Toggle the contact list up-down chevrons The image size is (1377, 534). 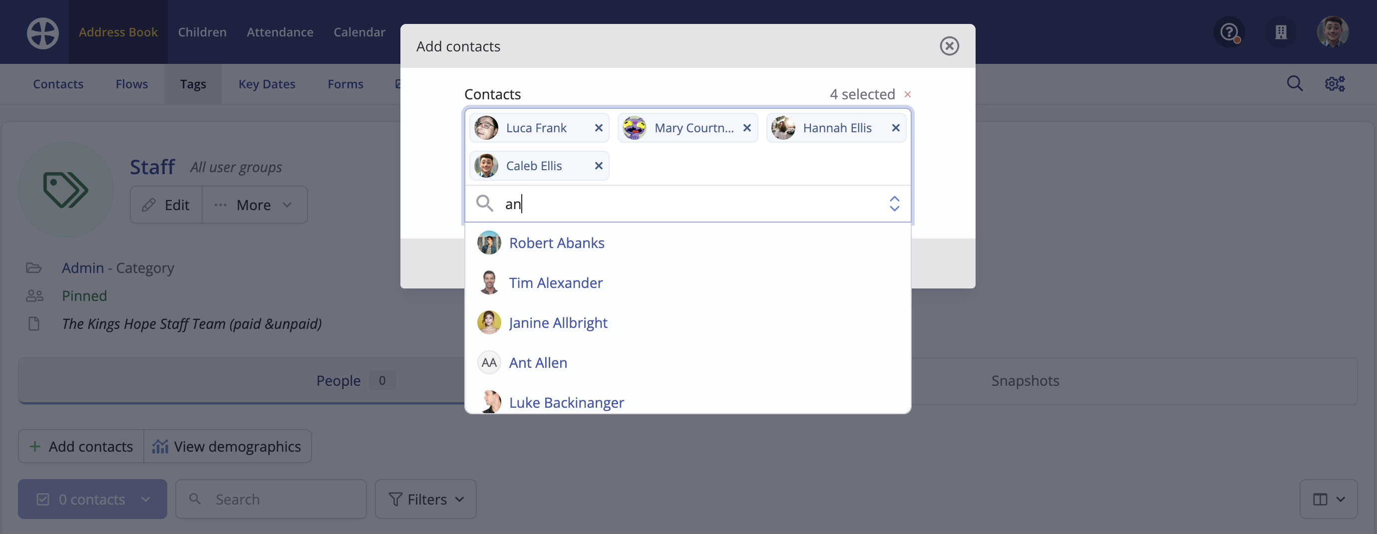[x=894, y=204]
